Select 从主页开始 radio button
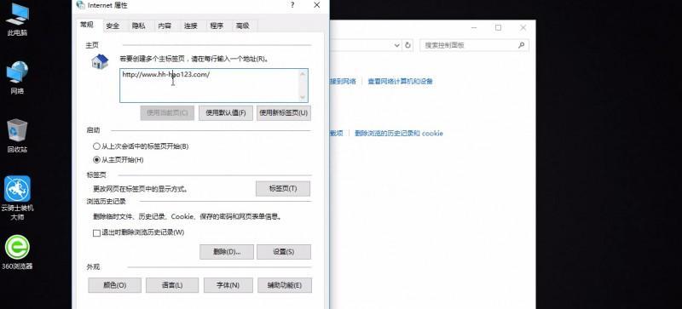This screenshot has width=682, height=309. click(x=96, y=159)
